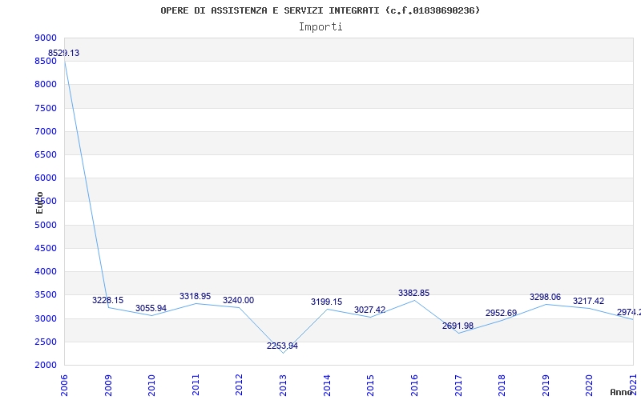Click y-axis value 3000

coord(46,318)
